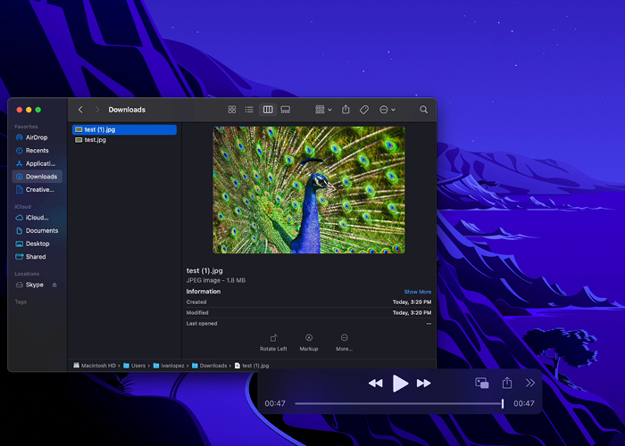This screenshot has width=625, height=446.
Task: Click the playback progress slider
Action: pos(399,403)
